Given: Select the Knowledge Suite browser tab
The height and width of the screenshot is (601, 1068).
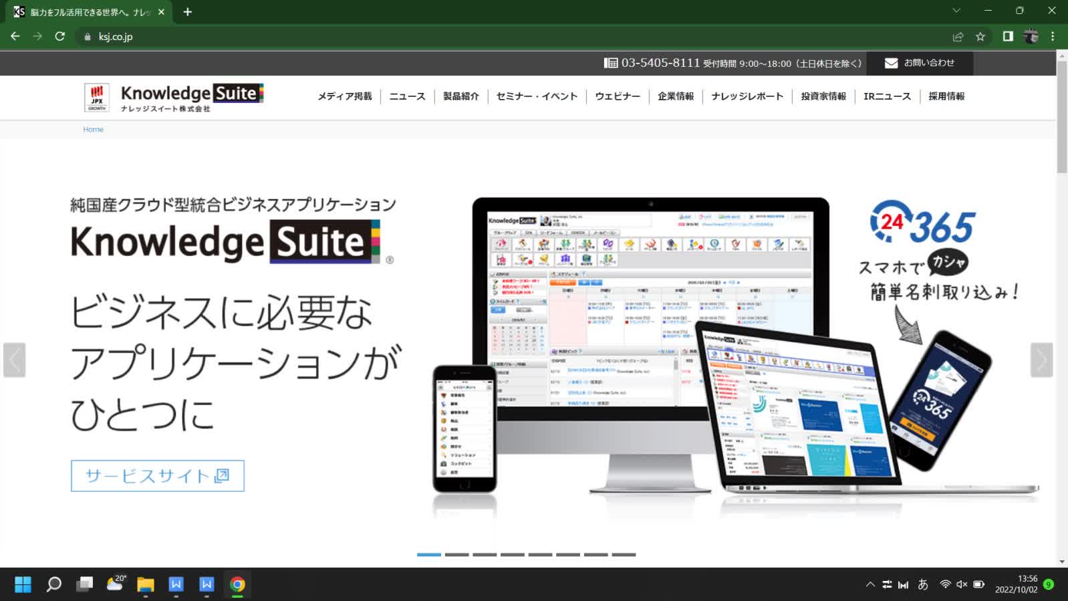Looking at the screenshot, I should point(90,12).
